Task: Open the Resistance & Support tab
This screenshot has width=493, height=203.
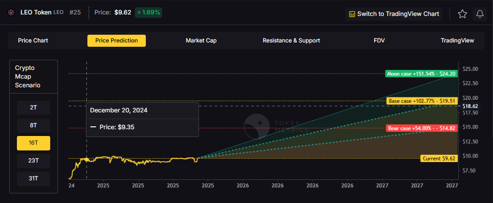Action: (291, 41)
